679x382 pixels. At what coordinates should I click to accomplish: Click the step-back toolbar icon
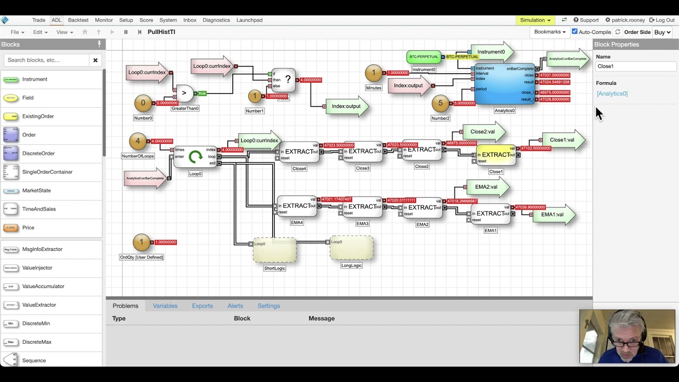[x=140, y=32]
